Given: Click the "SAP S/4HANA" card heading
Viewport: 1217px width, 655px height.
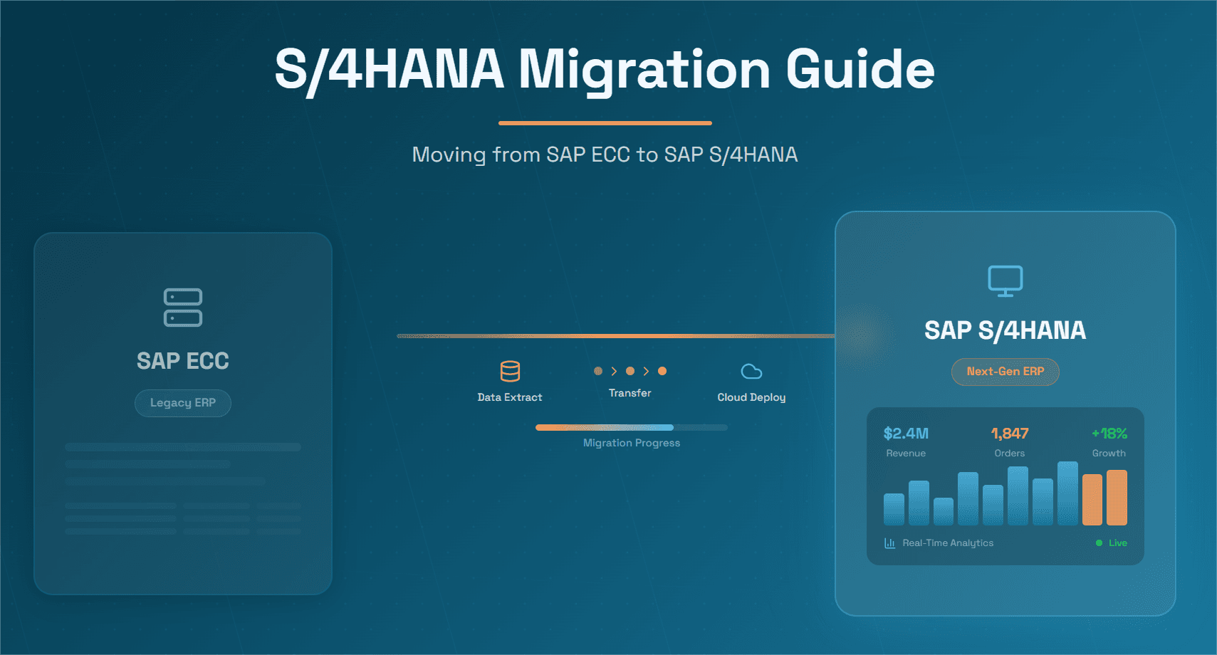Looking at the screenshot, I should click(x=1006, y=330).
